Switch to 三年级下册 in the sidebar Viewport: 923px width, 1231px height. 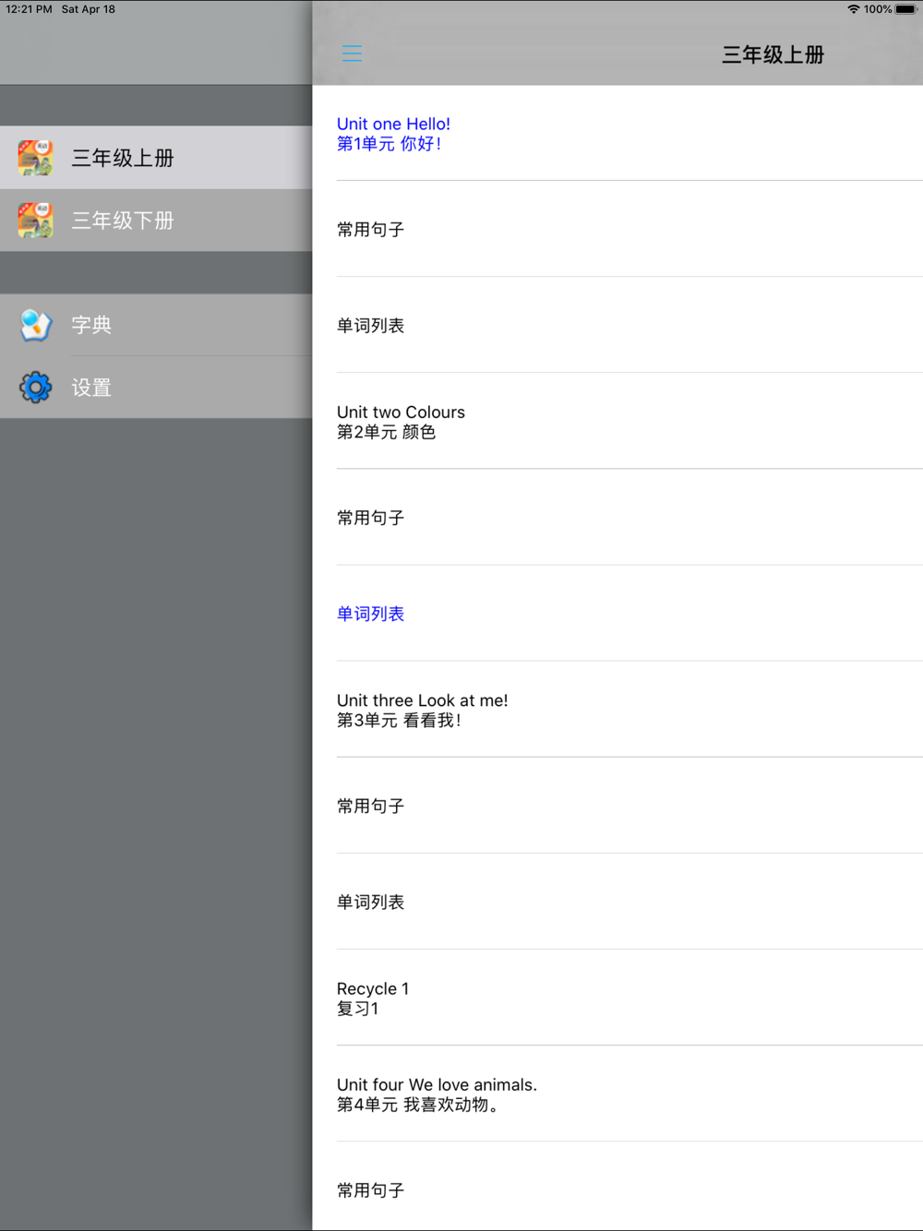point(156,221)
